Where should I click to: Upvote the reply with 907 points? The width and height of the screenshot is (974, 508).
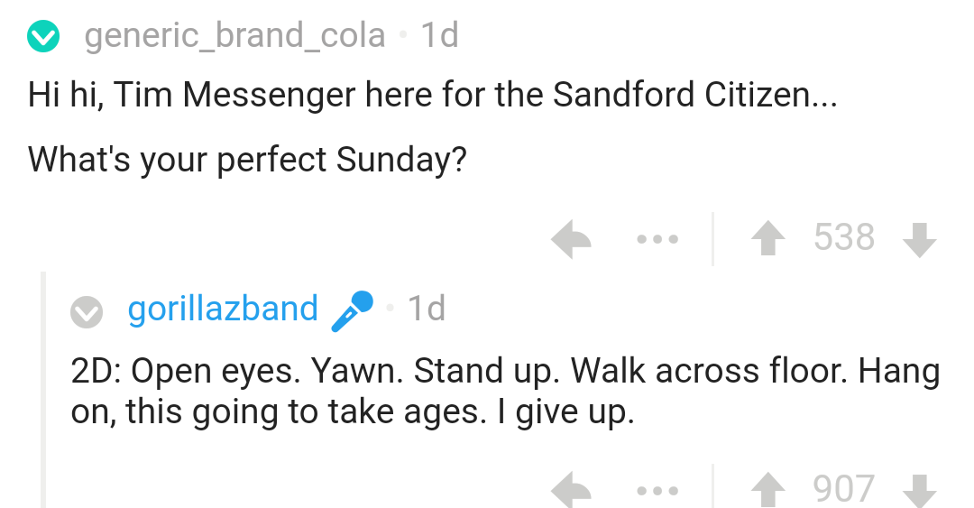(x=769, y=490)
